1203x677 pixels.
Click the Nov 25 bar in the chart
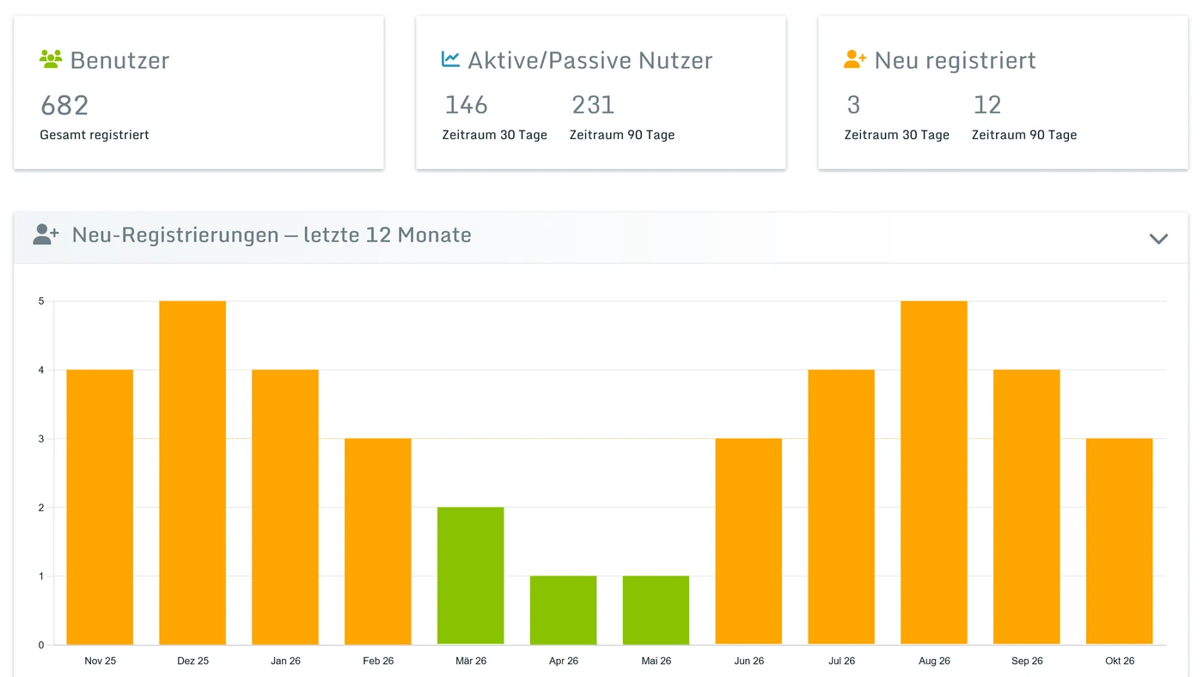click(x=100, y=507)
